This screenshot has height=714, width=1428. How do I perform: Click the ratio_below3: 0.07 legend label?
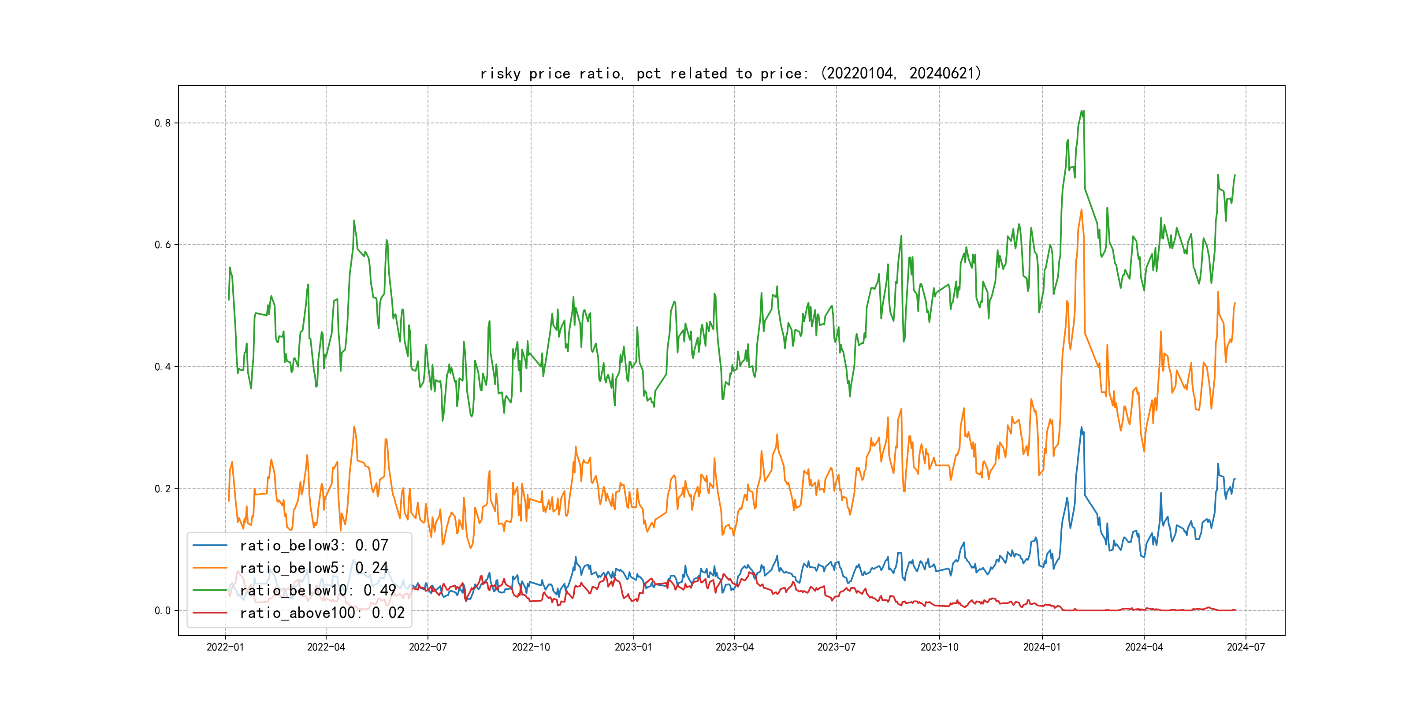[x=314, y=546]
